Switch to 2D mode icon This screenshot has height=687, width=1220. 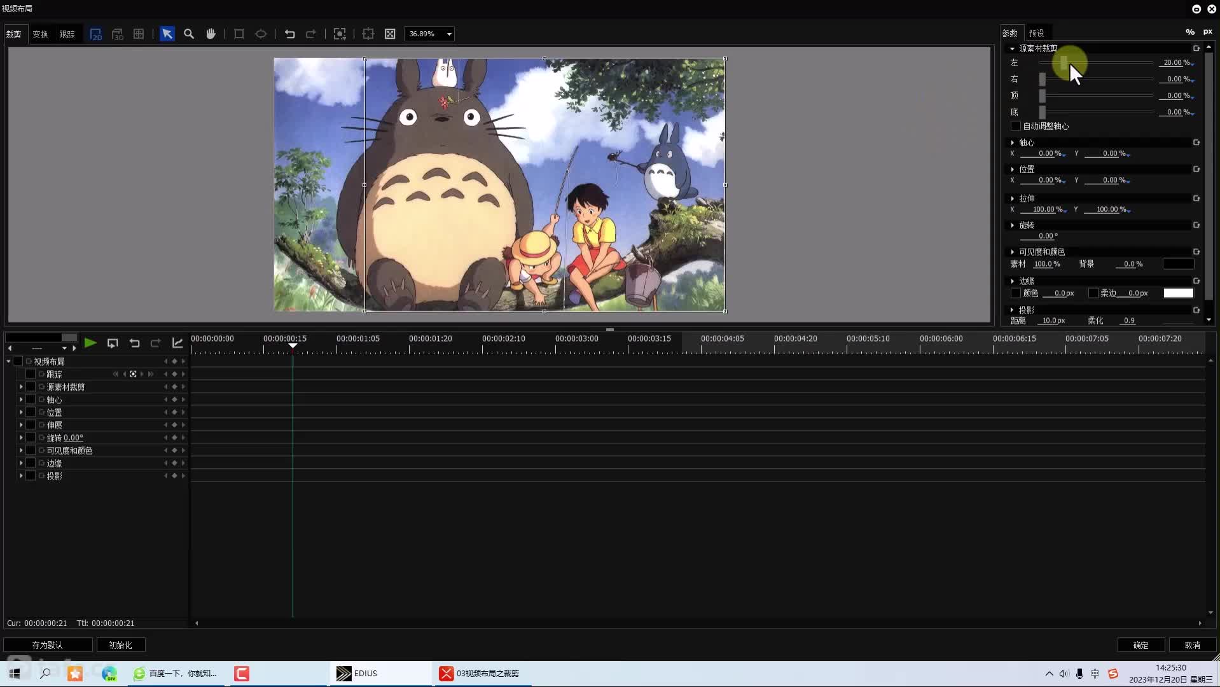pos(95,34)
